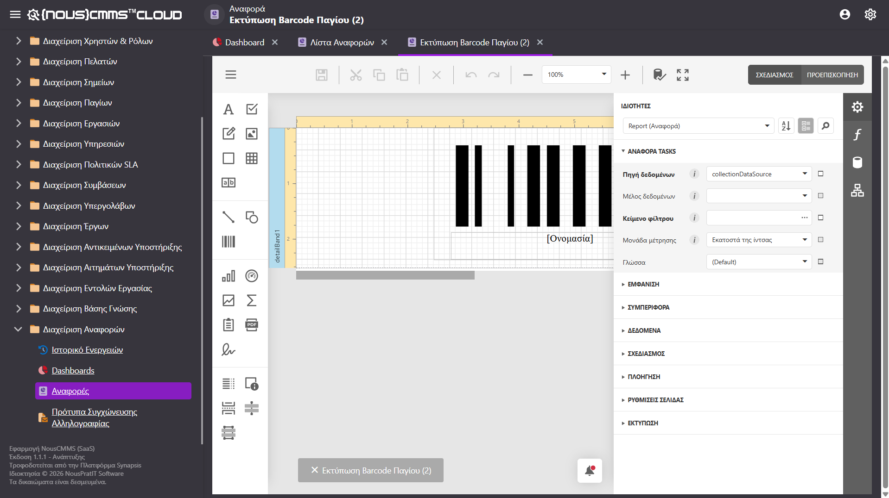This screenshot has width=889, height=498.
Task: Switch to the Dashboard tab
Action: (245, 43)
